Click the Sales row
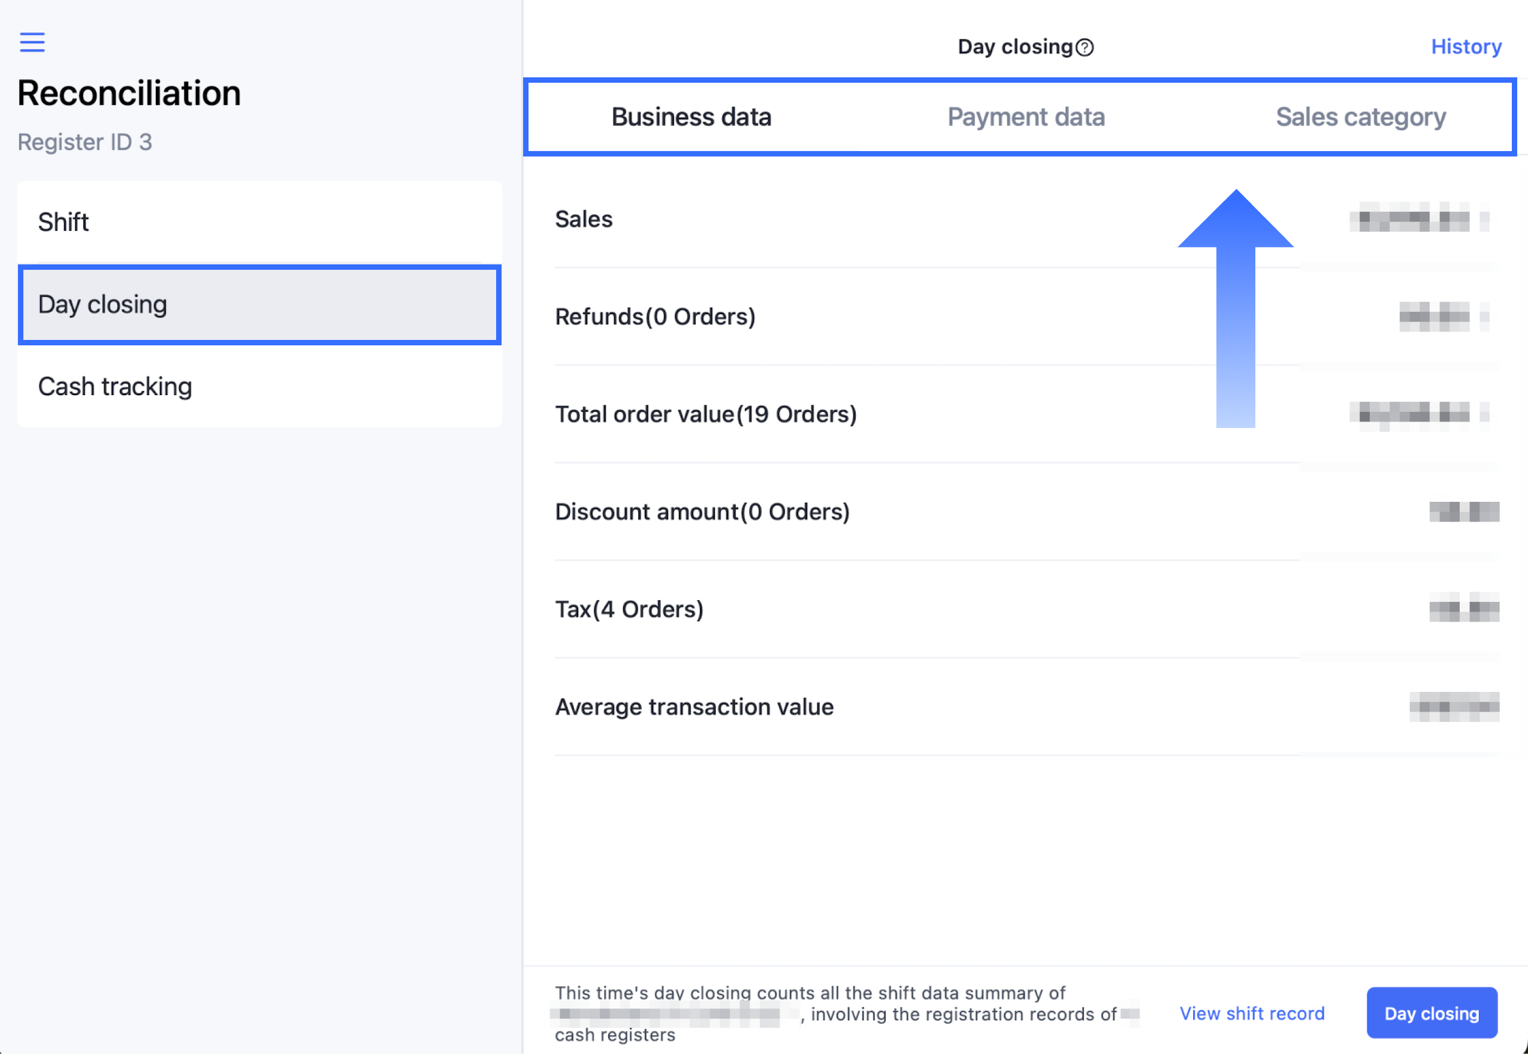 [x=1026, y=219]
